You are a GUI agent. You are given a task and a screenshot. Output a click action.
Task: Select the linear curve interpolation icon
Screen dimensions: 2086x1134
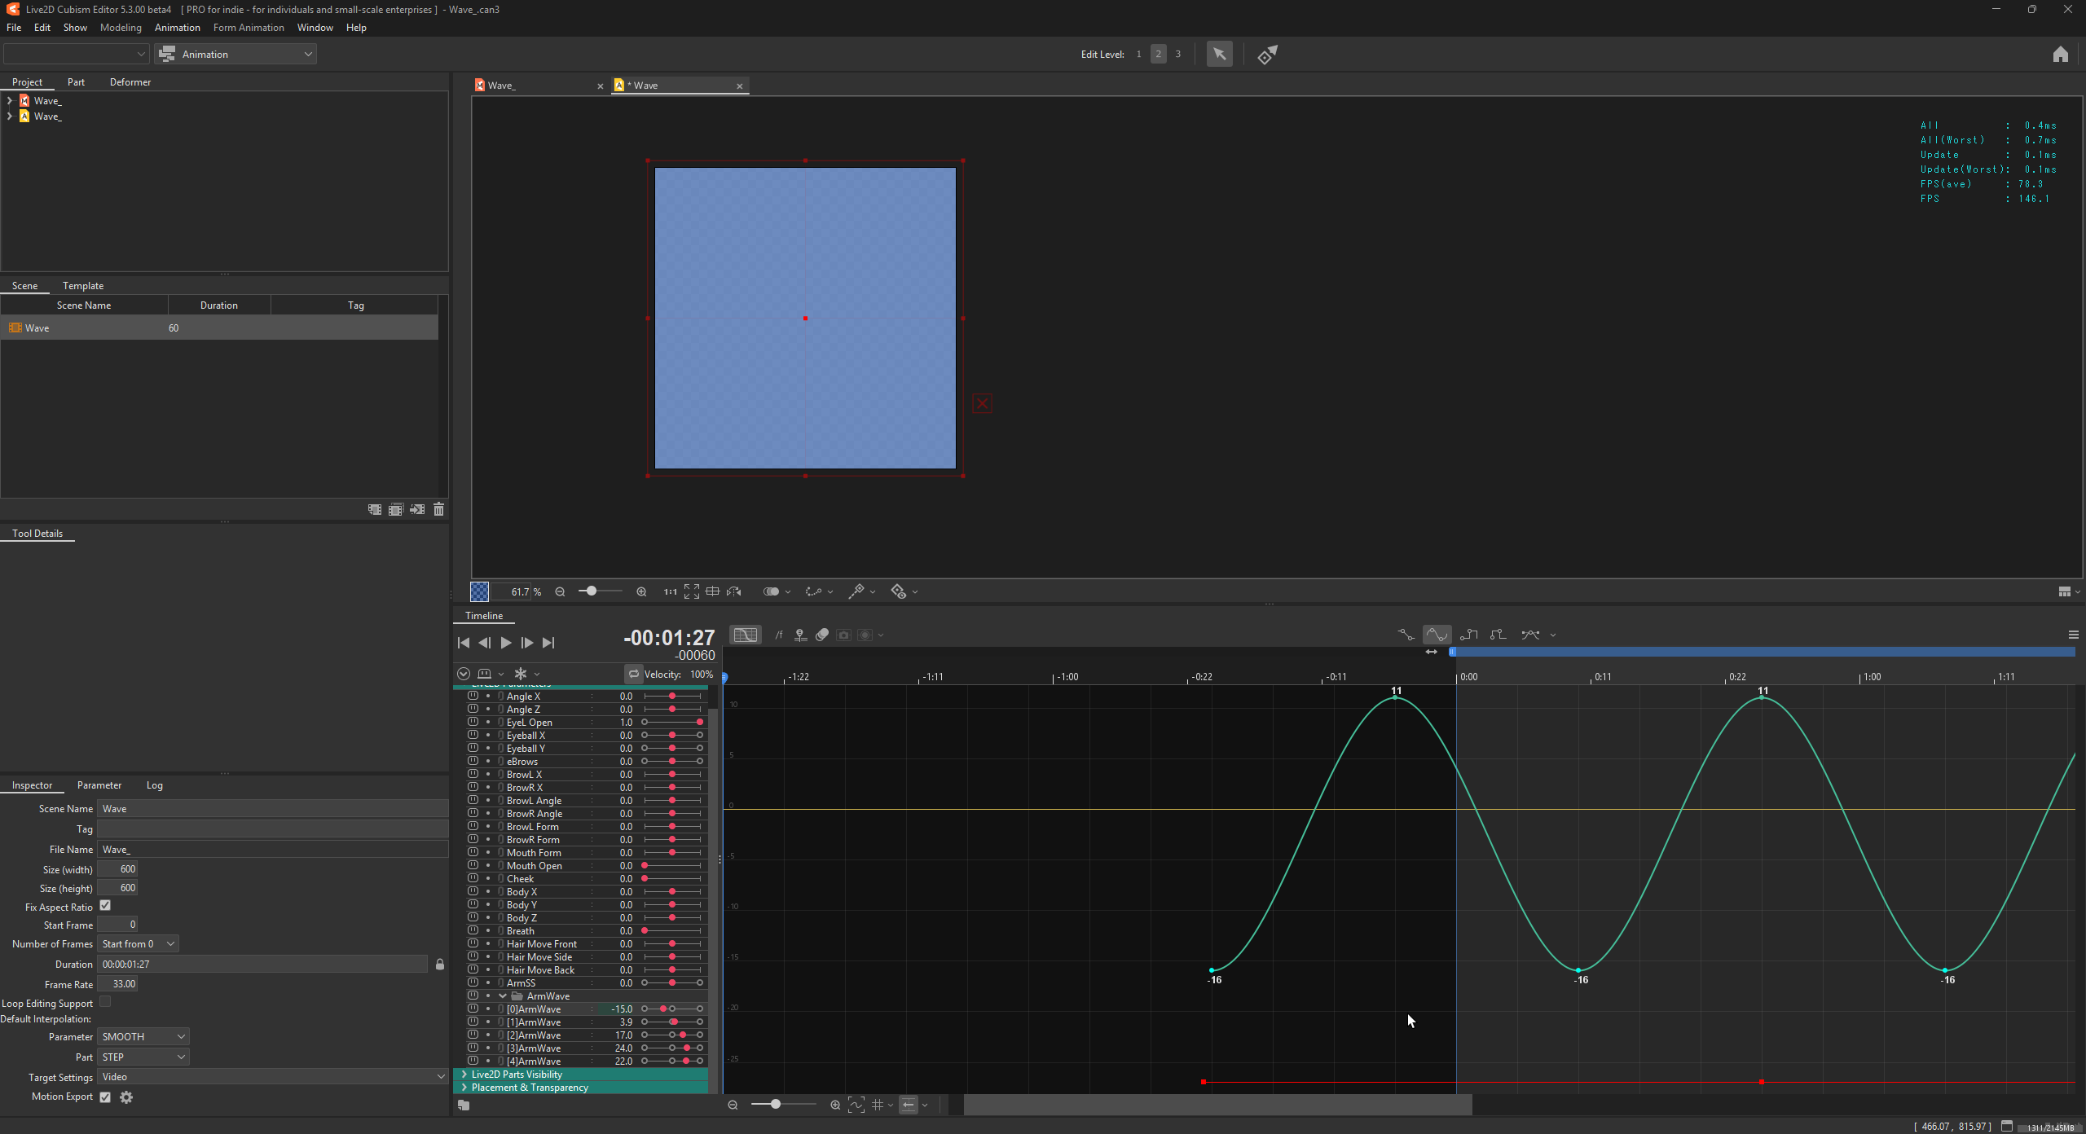click(1406, 635)
